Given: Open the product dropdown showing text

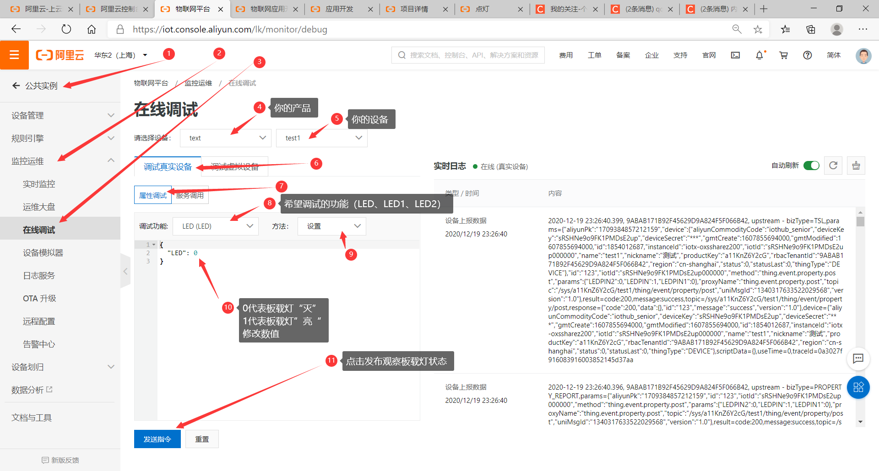Looking at the screenshot, I should coord(226,138).
